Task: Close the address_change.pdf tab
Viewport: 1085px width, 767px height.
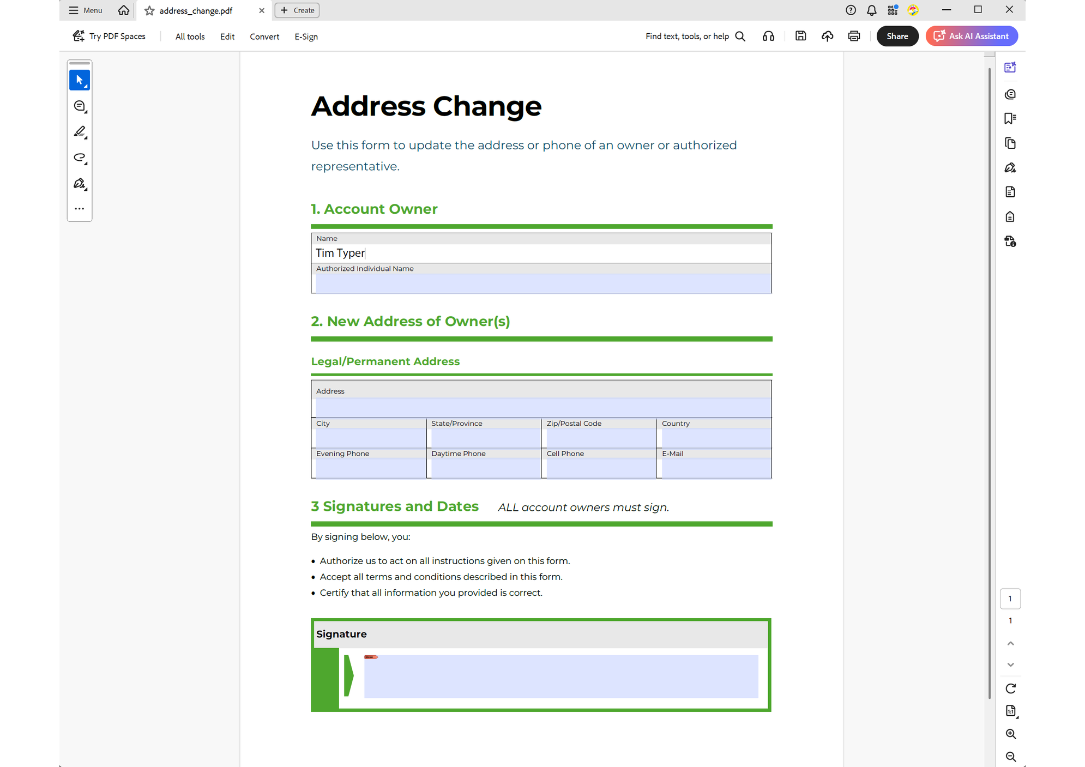Action: 262,10
